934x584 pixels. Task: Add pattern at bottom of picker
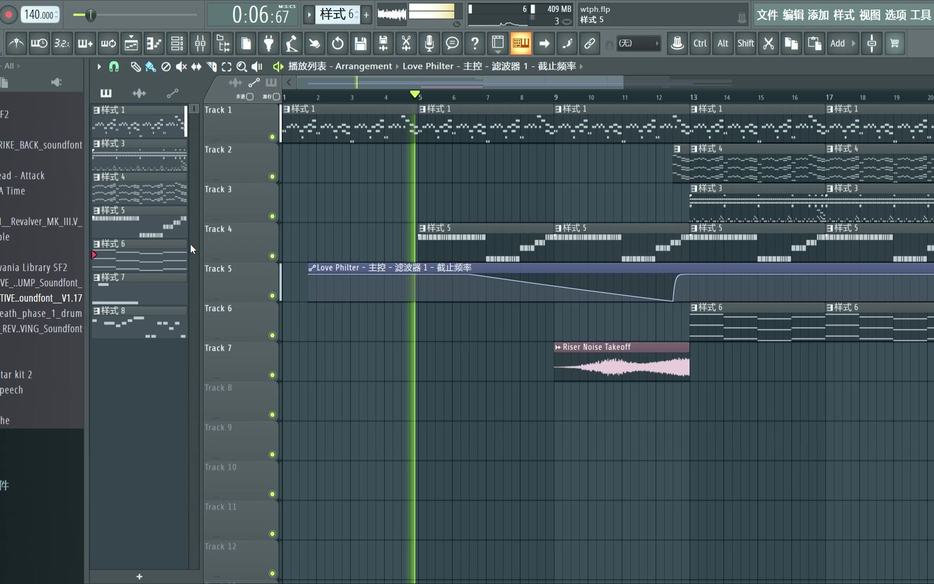(x=139, y=577)
